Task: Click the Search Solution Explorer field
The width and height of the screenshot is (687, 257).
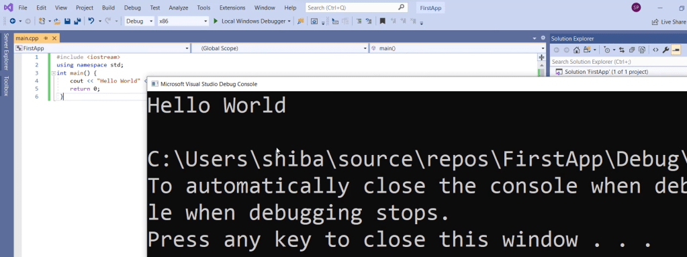Action: [618, 62]
